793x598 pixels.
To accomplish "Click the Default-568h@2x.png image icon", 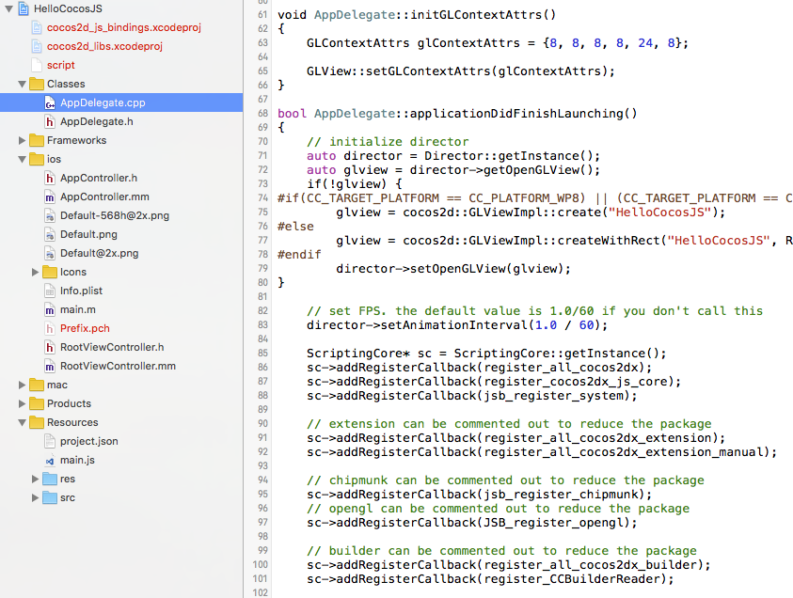I will [x=50, y=215].
